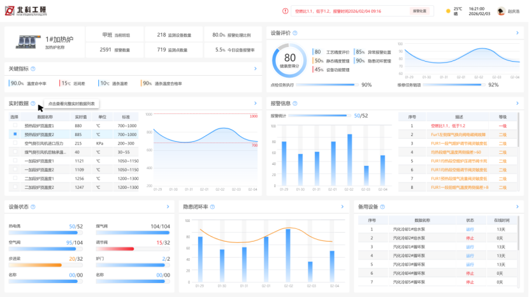Click the 描述 column header in alarm table
529x297 pixels.
[x=459, y=117]
